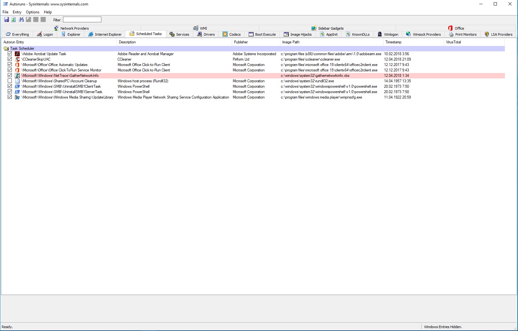
Task: Click the Adobe Acrobat Update Task icon
Action: click(17, 54)
